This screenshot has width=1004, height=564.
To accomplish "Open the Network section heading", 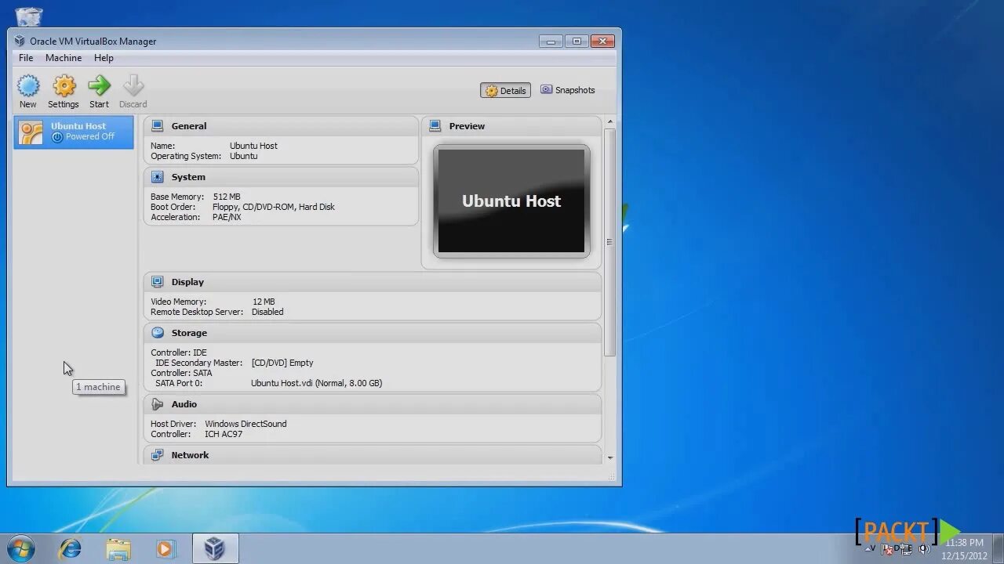I will point(190,455).
